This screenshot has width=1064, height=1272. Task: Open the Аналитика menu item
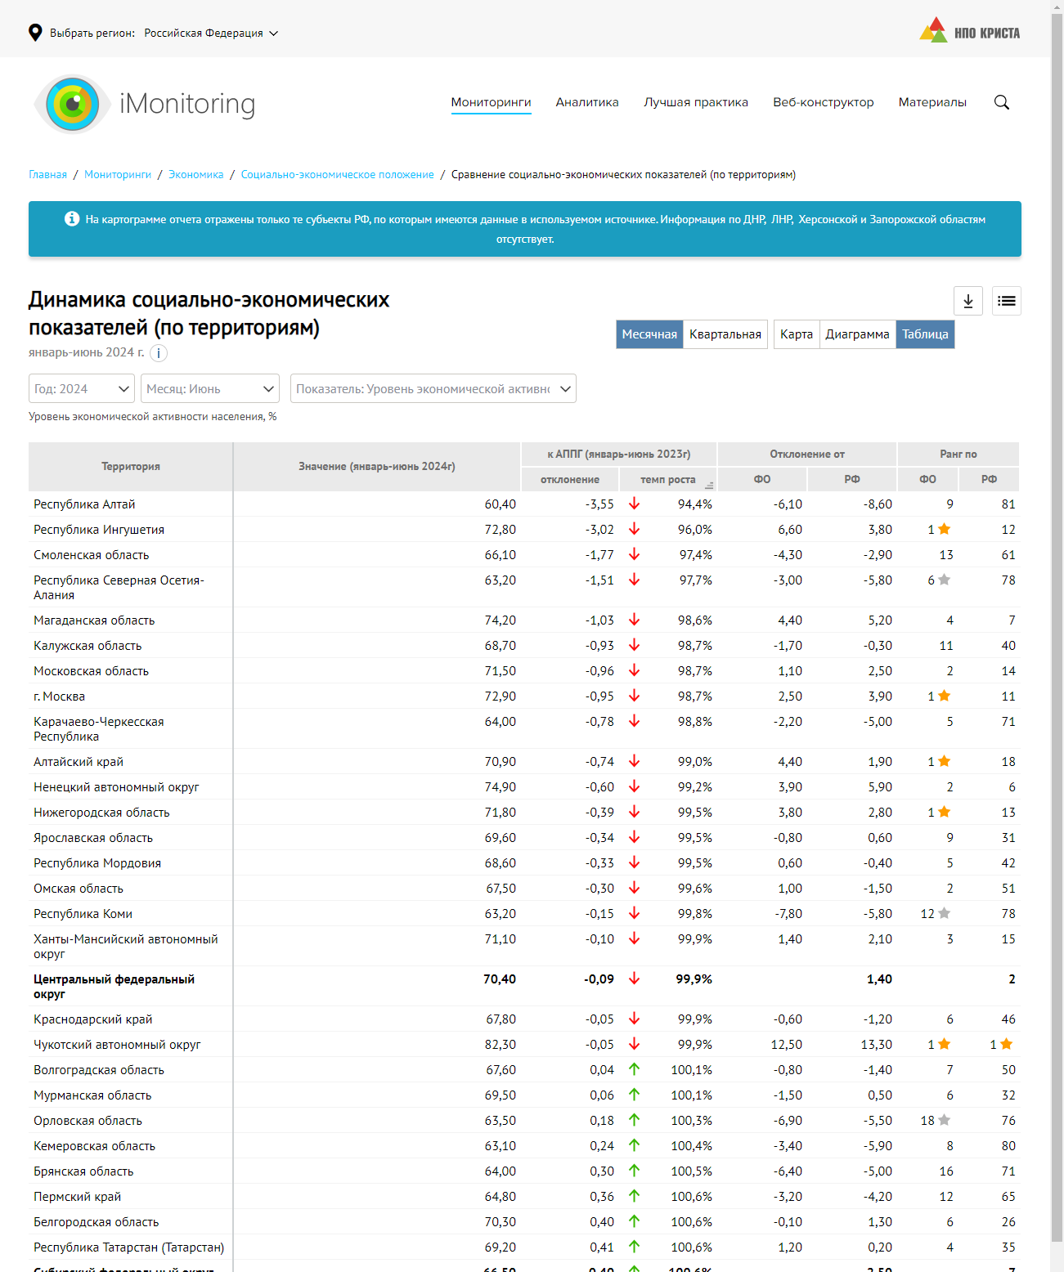pos(587,102)
